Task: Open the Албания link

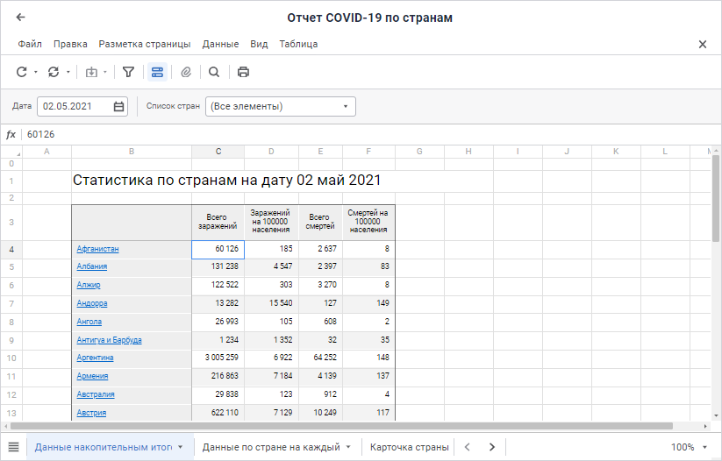Action: (91, 266)
